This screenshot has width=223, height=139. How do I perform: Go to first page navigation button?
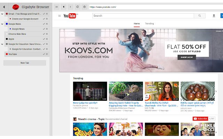pyautogui.click(x=56, y=7)
